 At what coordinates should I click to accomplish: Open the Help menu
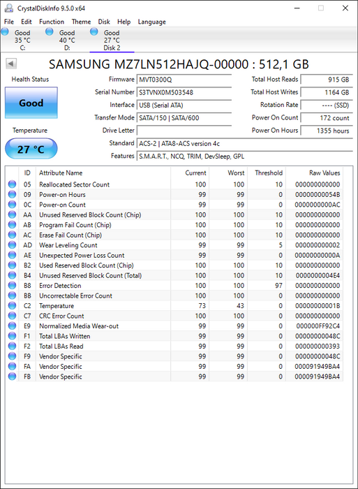click(124, 22)
